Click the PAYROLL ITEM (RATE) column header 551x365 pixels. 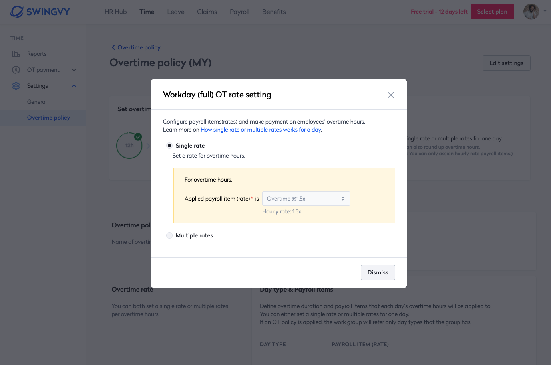coord(360,344)
